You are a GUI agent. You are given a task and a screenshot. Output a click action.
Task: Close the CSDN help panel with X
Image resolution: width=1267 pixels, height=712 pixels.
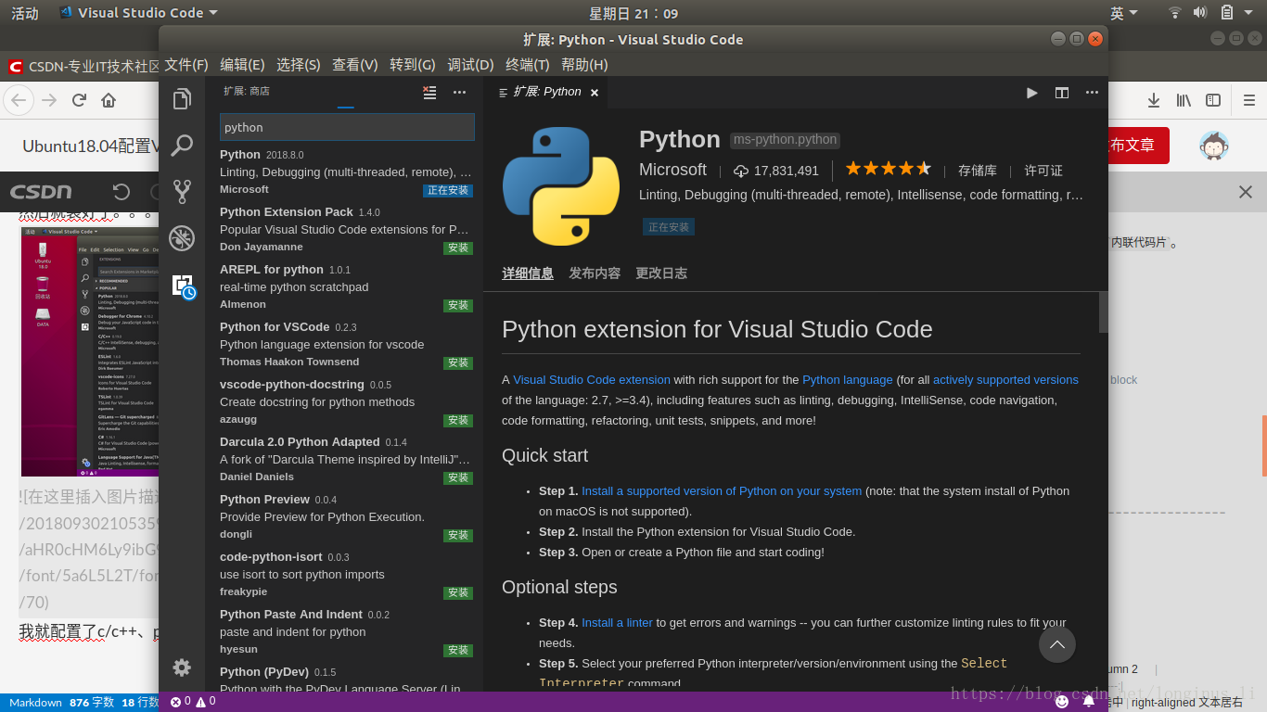(x=1246, y=192)
